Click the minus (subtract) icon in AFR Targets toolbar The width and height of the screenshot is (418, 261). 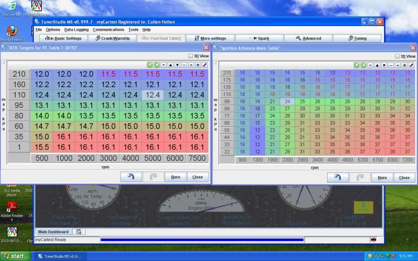point(184,65)
